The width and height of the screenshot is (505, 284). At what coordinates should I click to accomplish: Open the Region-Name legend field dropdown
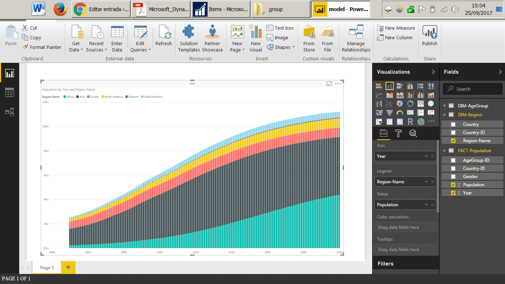tap(426, 182)
